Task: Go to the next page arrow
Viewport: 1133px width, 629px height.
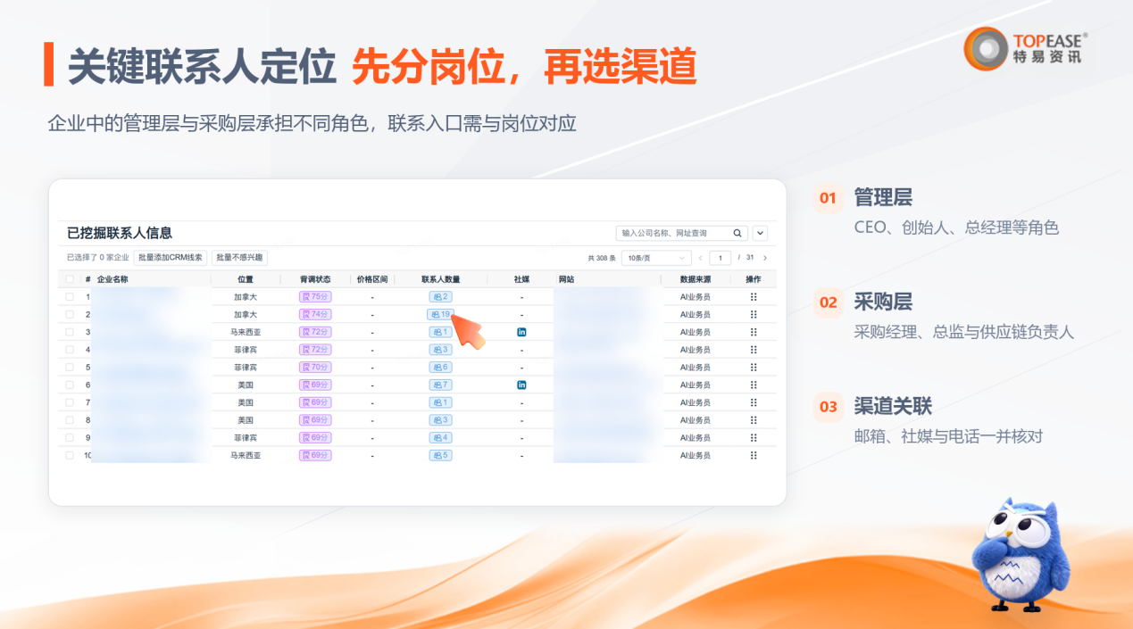Action: coord(765,258)
